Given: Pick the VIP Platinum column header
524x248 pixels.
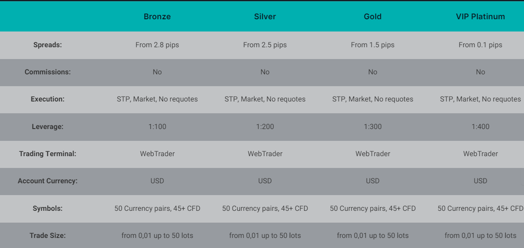Looking at the screenshot, I should point(480,17).
